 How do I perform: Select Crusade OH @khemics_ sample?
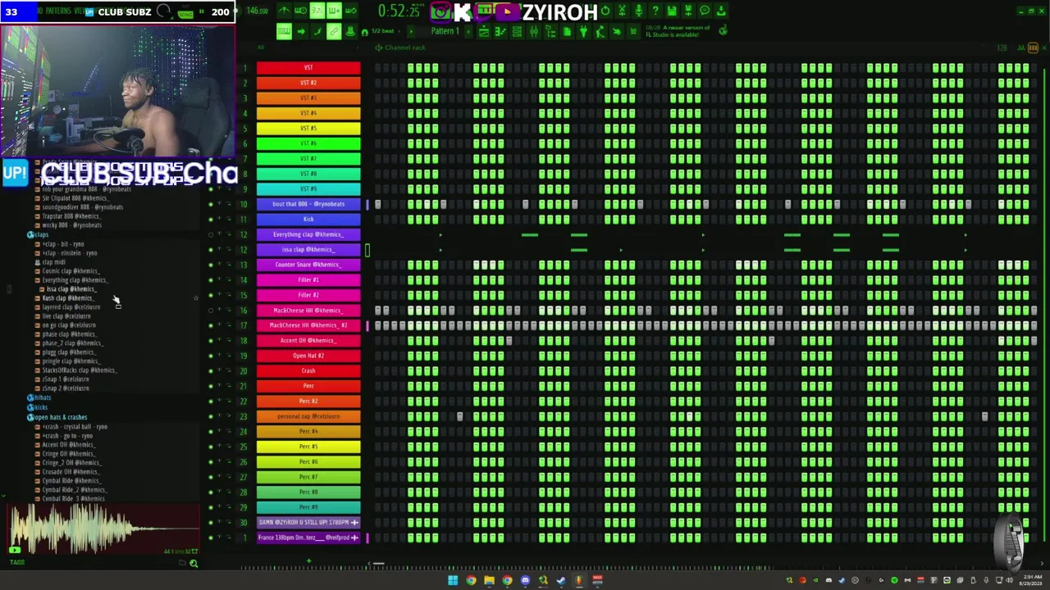coord(70,472)
